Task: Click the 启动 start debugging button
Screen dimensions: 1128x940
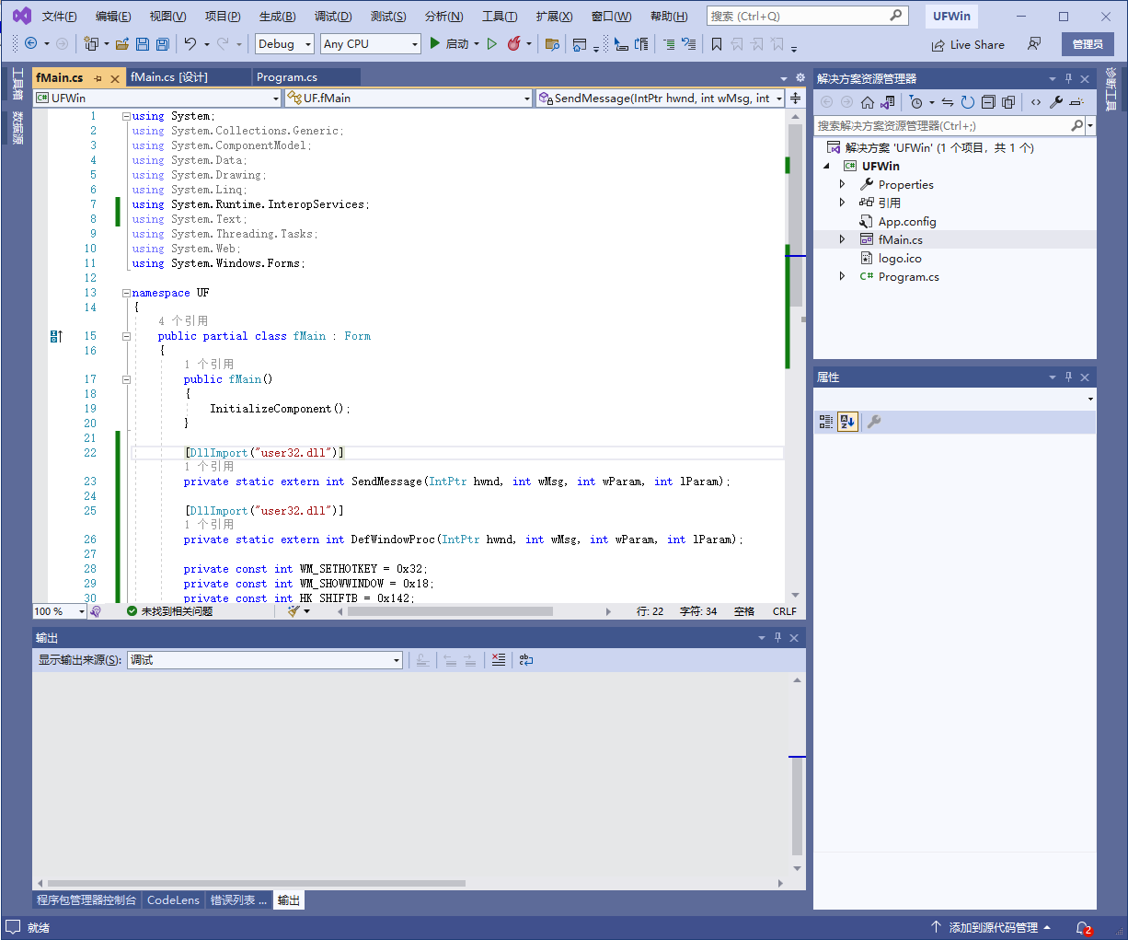Action: (449, 44)
